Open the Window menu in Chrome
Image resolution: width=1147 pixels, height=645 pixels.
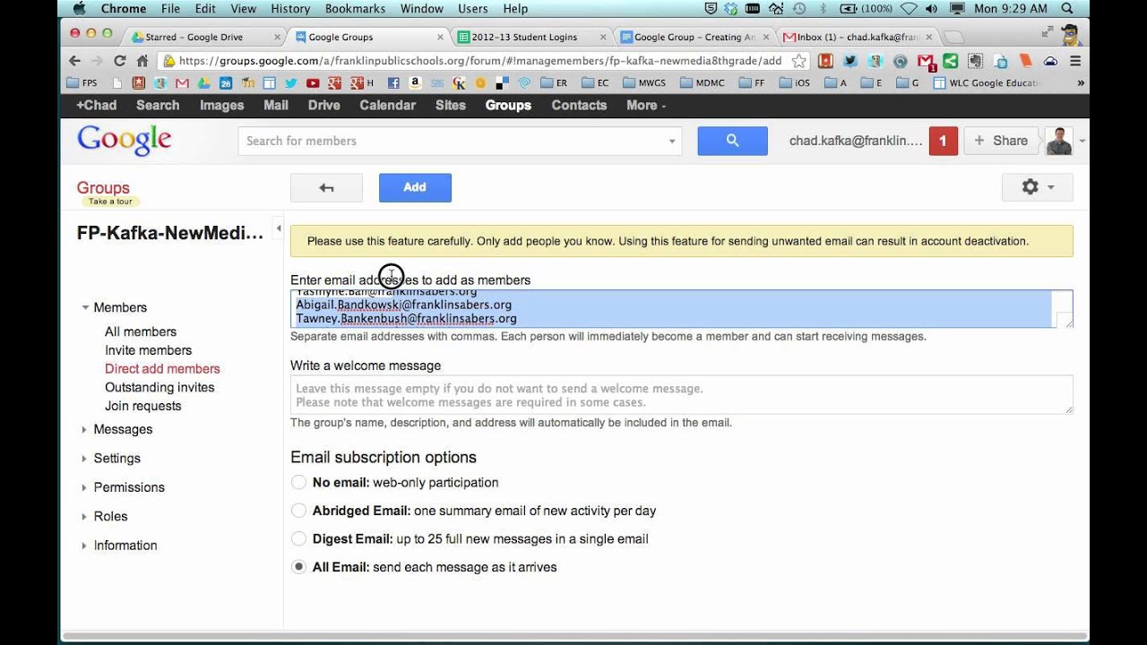click(x=421, y=9)
